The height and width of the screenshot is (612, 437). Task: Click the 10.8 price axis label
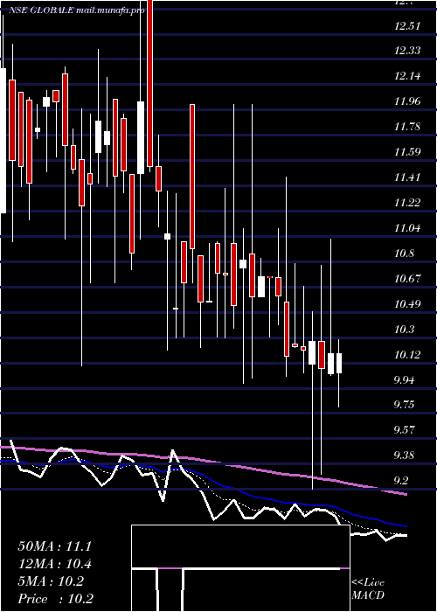pos(404,254)
